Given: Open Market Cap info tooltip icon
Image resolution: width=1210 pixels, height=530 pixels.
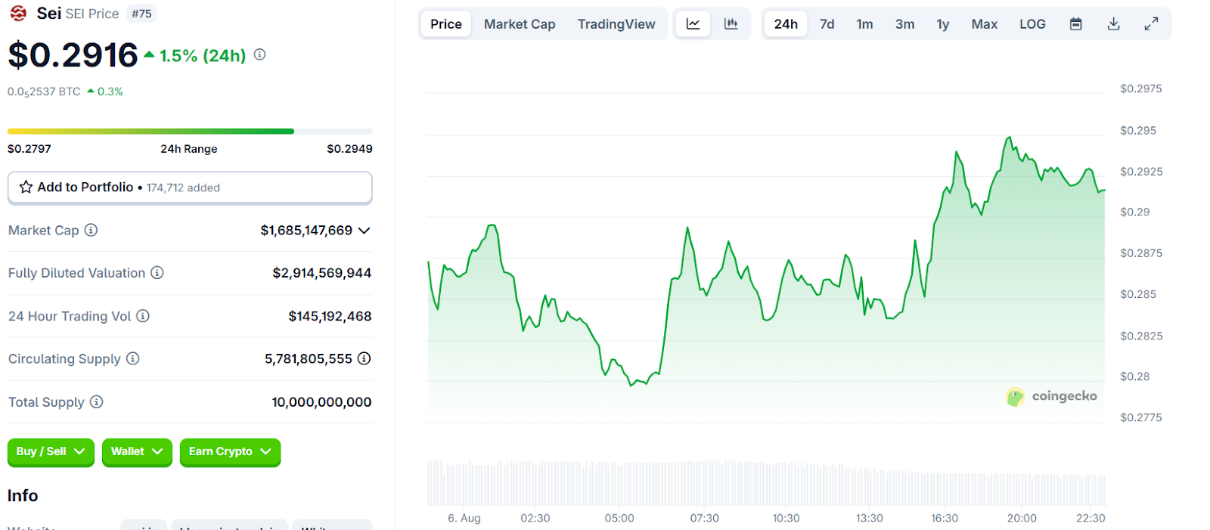Looking at the screenshot, I should (x=91, y=230).
